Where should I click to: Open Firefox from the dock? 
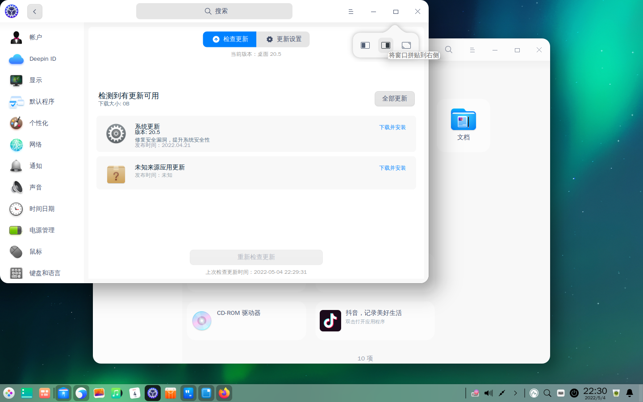(224, 393)
